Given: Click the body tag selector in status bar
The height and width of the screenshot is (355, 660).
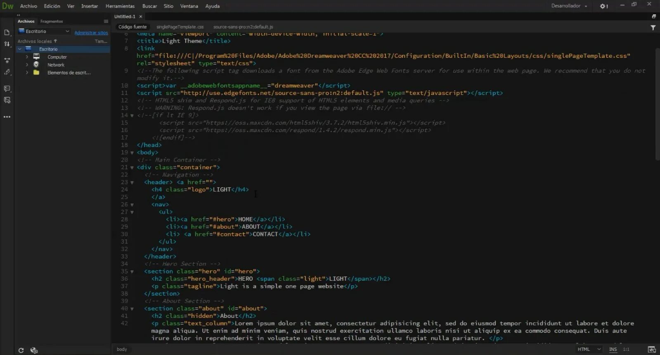Looking at the screenshot, I should (x=122, y=349).
